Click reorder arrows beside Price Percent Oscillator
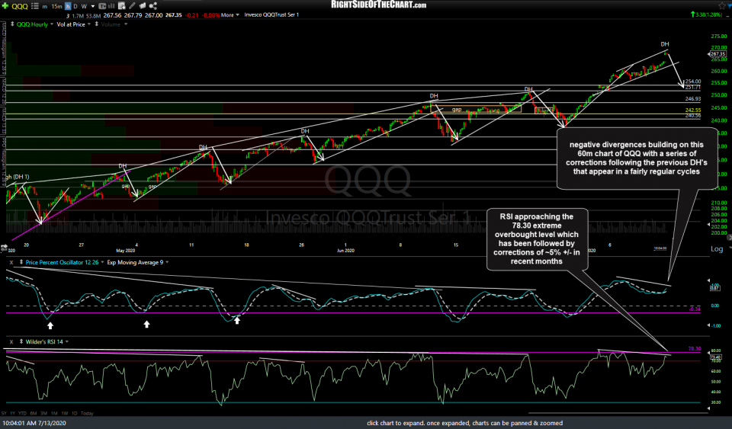 pyautogui.click(x=21, y=262)
